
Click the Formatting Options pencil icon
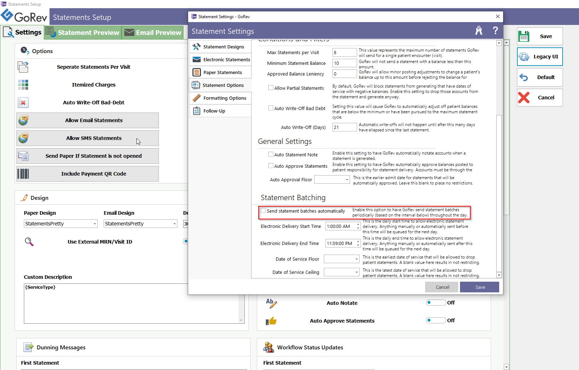pyautogui.click(x=197, y=98)
